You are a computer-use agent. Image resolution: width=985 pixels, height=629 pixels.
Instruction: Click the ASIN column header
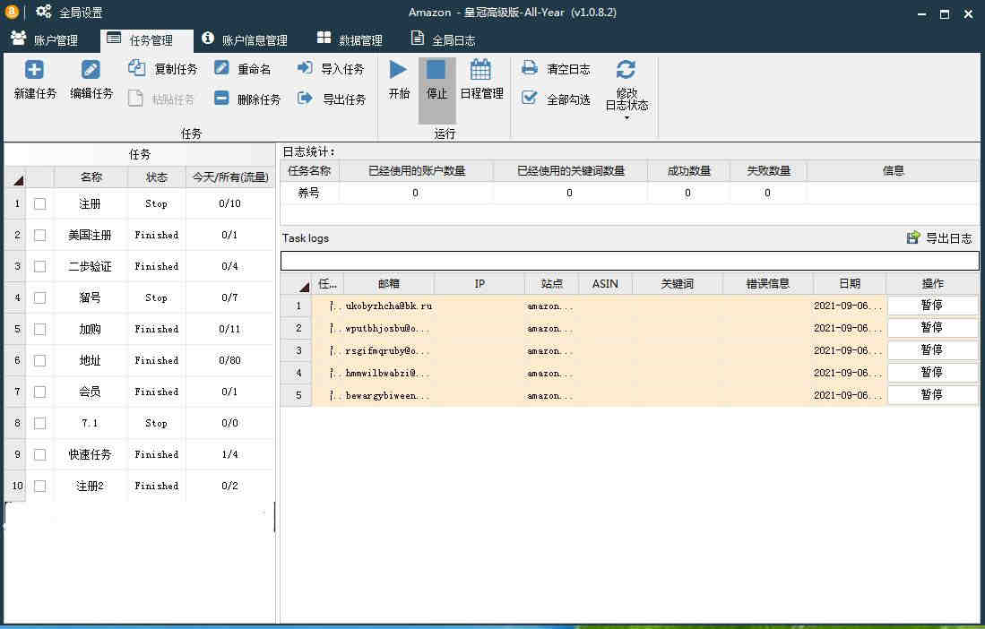(x=605, y=284)
